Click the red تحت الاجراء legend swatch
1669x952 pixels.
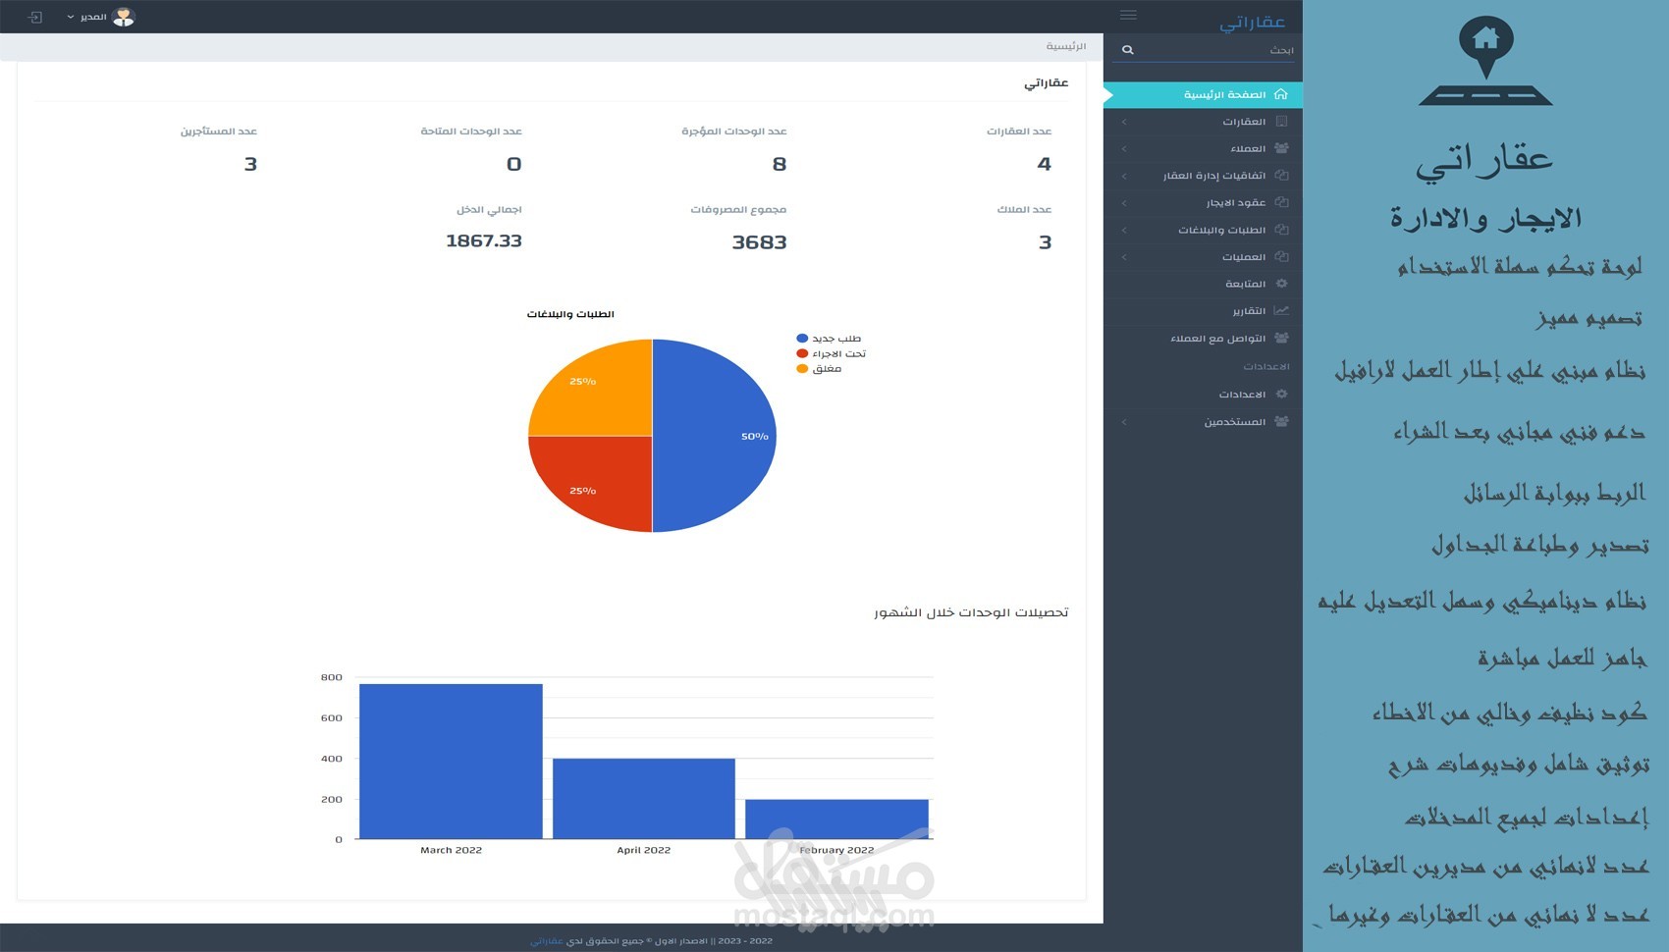[802, 353]
